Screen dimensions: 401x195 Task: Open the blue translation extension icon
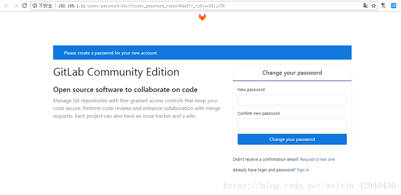tap(394, 6)
